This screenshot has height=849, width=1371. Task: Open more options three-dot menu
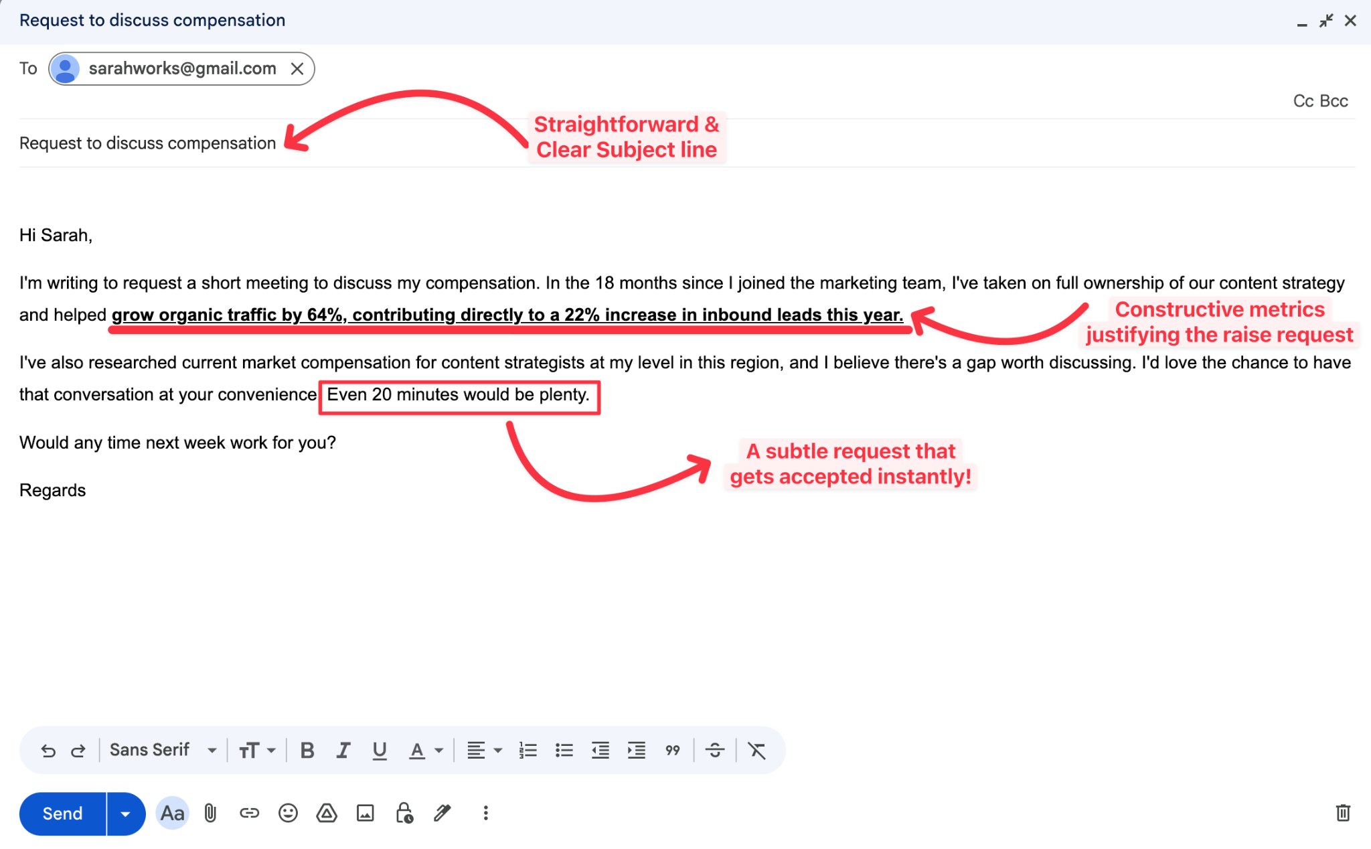[x=485, y=814]
